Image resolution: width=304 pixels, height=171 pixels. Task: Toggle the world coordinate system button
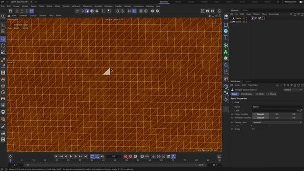(x=32, y=11)
